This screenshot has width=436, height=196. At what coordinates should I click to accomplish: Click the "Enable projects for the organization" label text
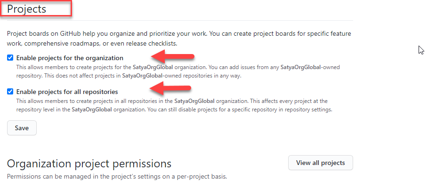(70, 58)
